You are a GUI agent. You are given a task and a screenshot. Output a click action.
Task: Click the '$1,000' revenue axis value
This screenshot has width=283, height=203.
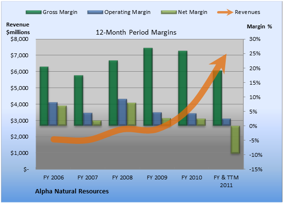pos(19,153)
